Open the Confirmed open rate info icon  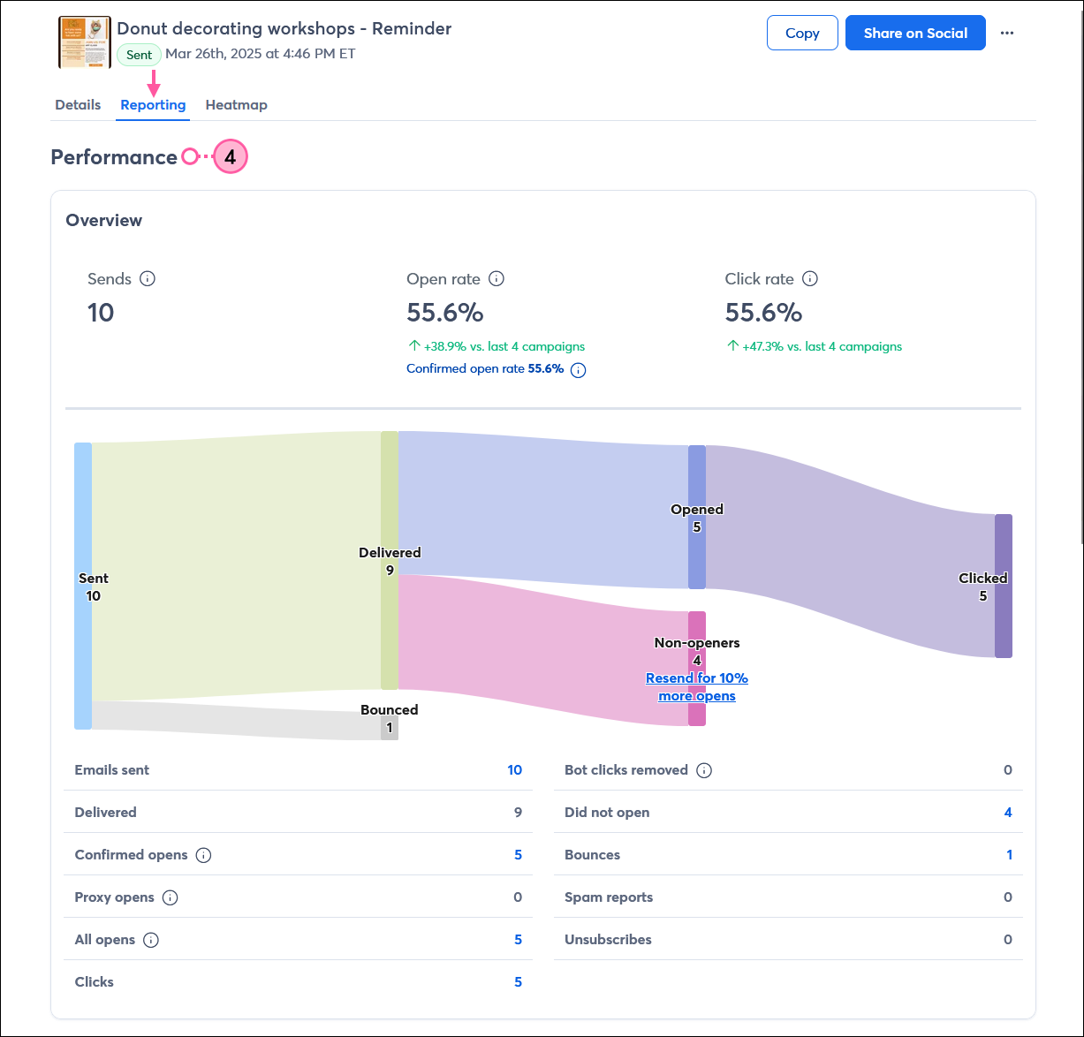(x=578, y=369)
